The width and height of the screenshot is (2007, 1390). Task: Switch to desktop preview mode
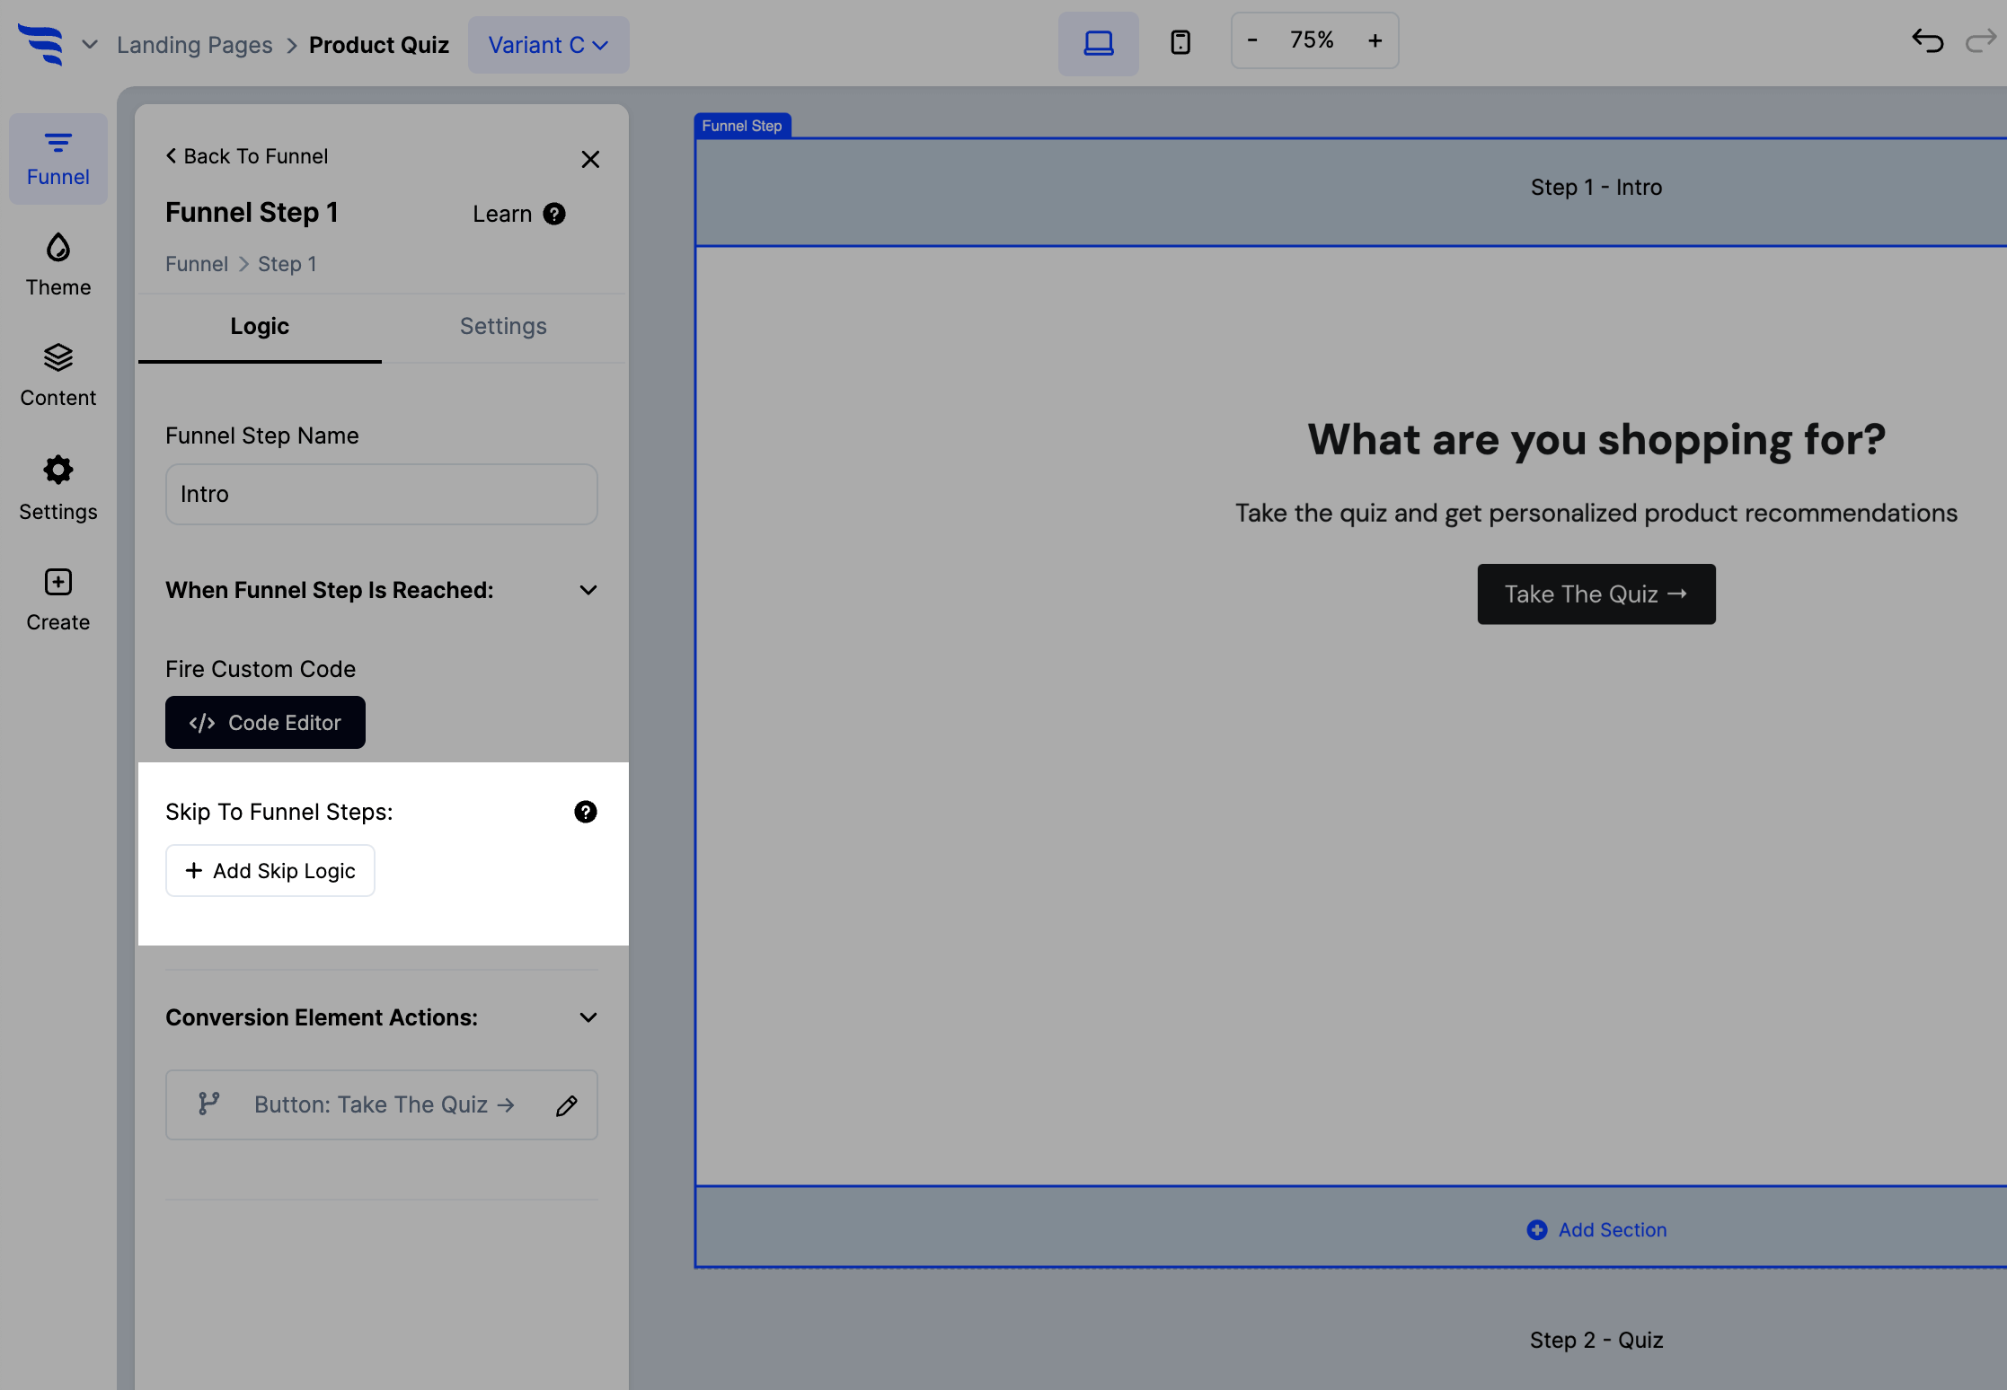1098,43
